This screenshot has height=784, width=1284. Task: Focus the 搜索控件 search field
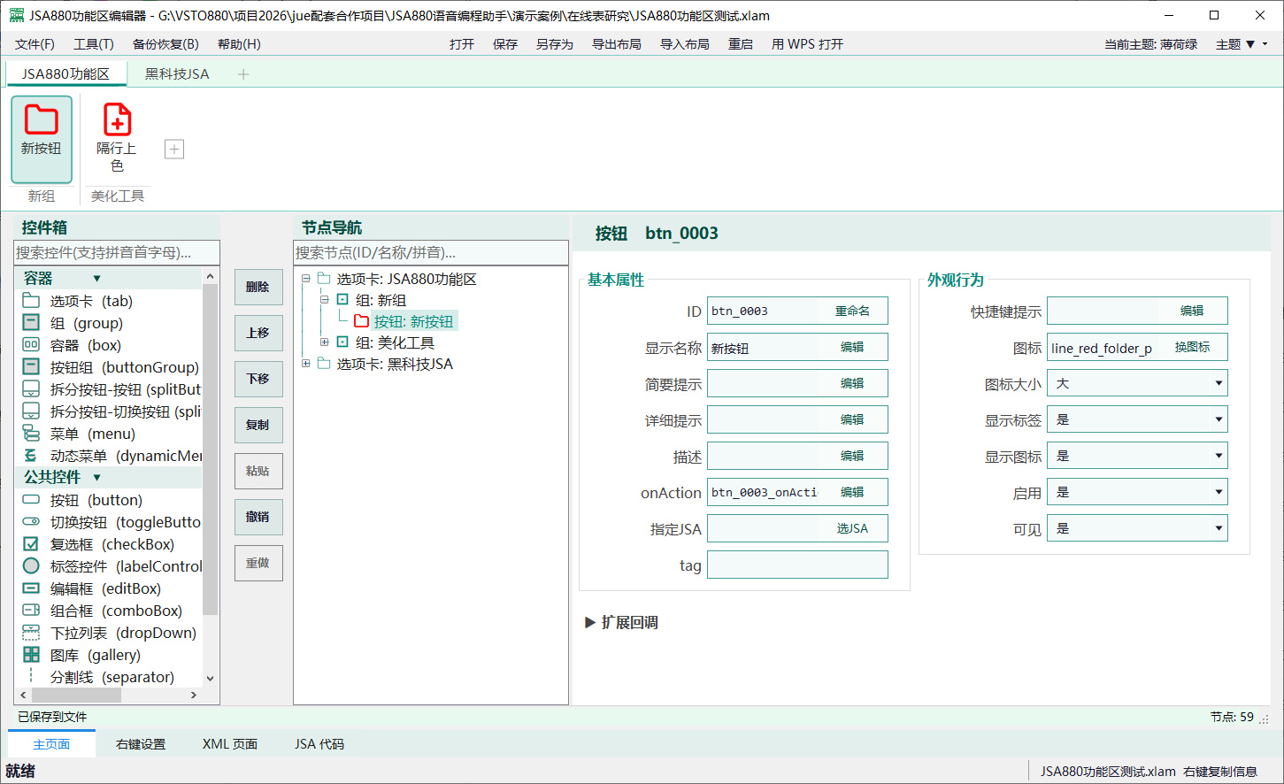[117, 252]
